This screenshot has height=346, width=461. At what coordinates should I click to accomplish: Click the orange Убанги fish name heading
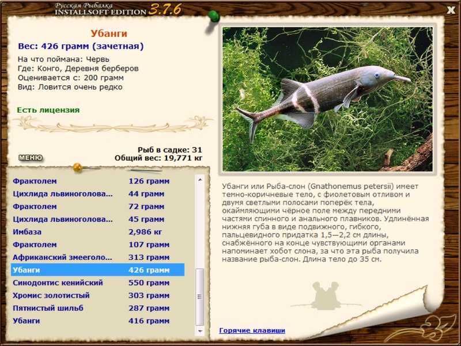109,33
